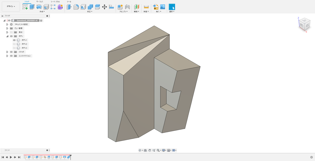The height and width of the screenshot is (161, 315).
Task: Select the Press Pull tool
Action: (x=69, y=7)
